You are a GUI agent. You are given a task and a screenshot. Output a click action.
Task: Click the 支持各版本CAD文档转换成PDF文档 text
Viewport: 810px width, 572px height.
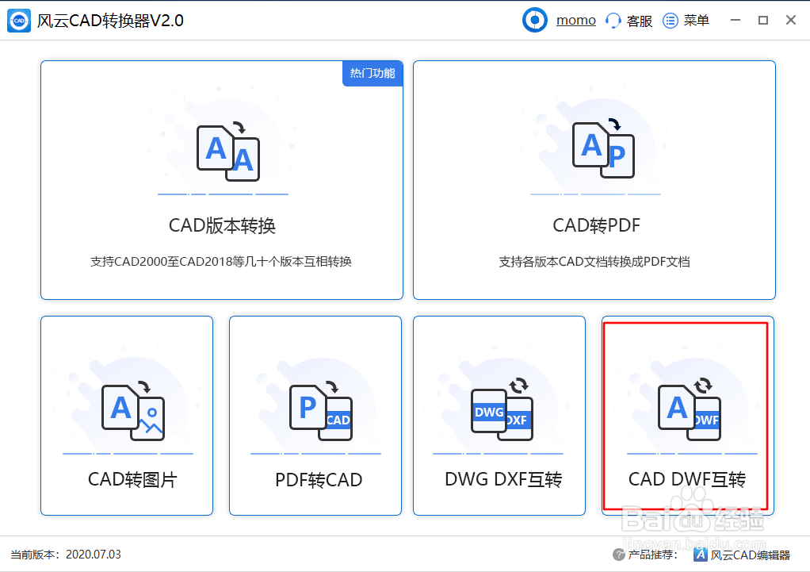pos(594,262)
